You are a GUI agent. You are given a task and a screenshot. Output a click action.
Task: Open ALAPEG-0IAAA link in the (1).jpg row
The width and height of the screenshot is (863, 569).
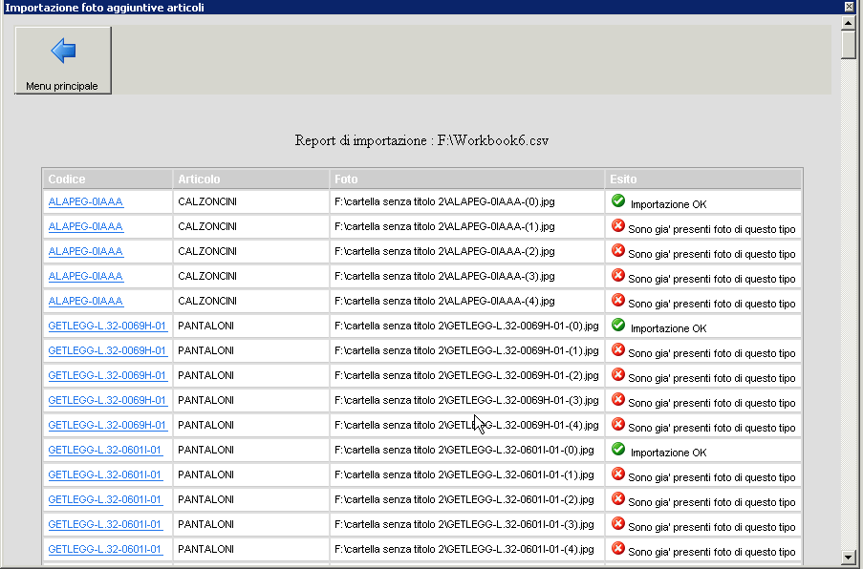pyautogui.click(x=86, y=226)
